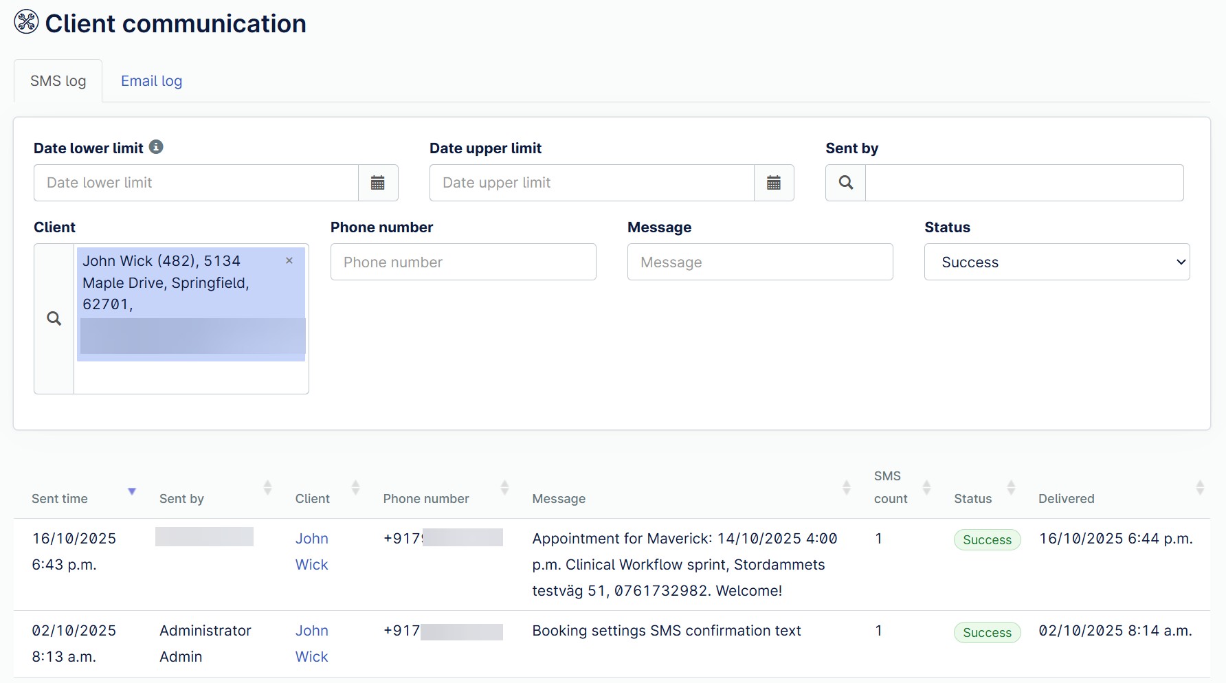Open calendar for Date lower limit

coord(378,183)
